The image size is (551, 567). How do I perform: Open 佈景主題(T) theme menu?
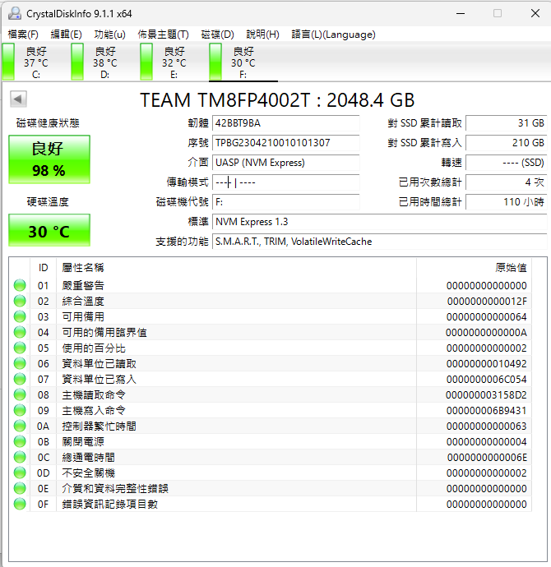click(x=163, y=35)
